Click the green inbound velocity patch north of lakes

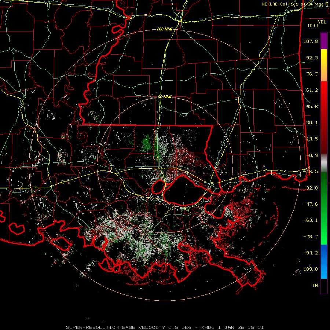tap(146, 143)
